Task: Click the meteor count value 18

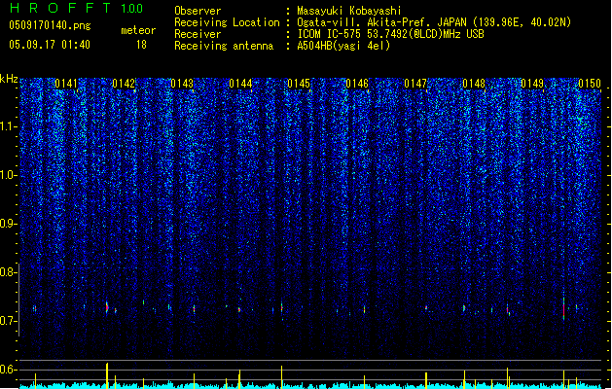Action: [141, 45]
